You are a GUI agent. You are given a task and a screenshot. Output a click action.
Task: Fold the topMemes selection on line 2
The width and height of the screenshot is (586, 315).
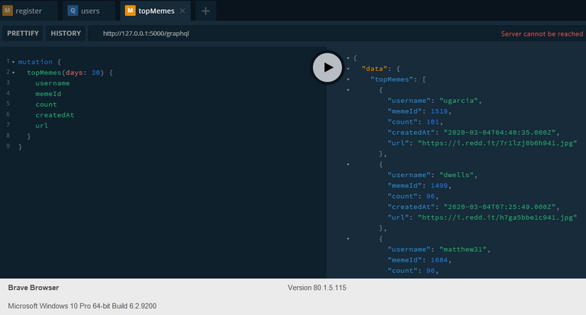[13, 72]
